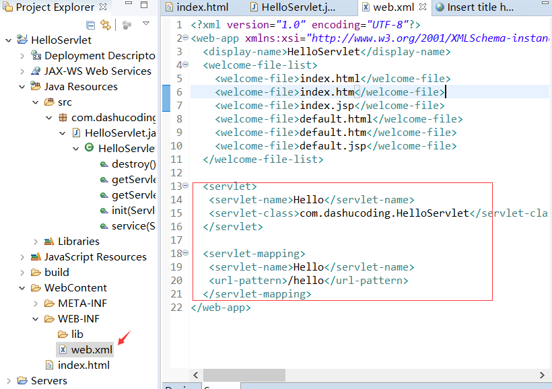Collapse the src folder node
The image size is (552, 389).
pos(36,102)
